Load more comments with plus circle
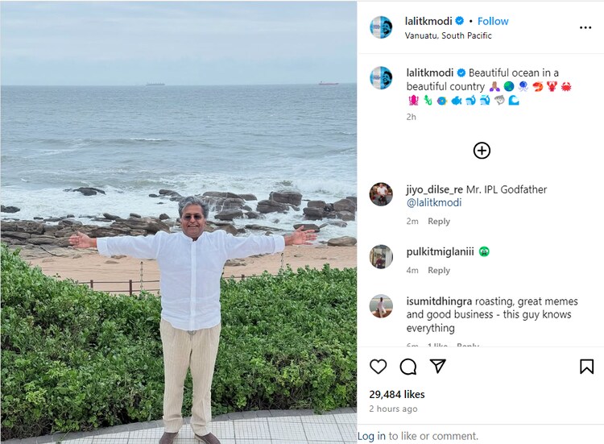The image size is (604, 444). 482,150
